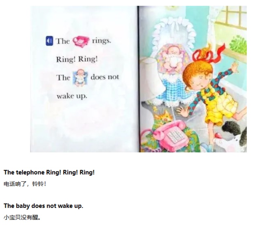The image size is (280, 236).
Task: Click the heading "The telephone Ring! Ring! Ring!"
Action: (49, 172)
